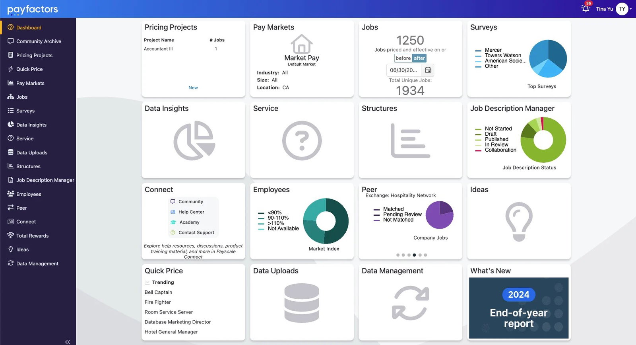Expand the user menu dropdown arrow
This screenshot has width=636, height=345.
coord(631,9)
